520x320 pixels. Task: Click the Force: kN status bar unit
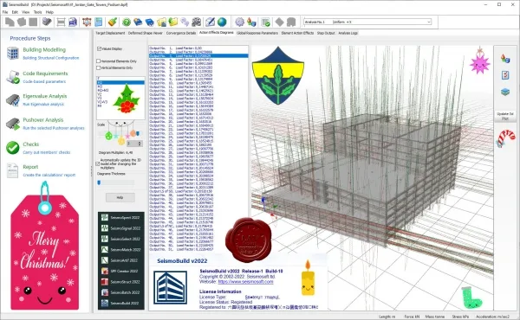[412, 317]
